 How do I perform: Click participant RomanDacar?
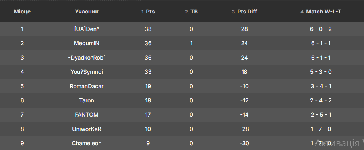(87, 86)
